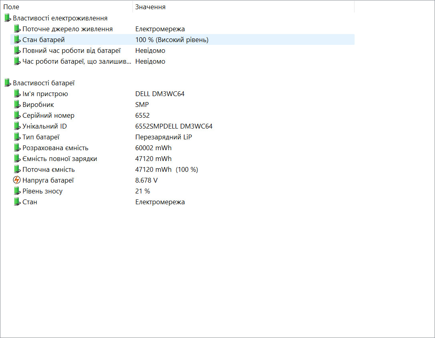Select the Тип батареї row
Image resolution: width=435 pixels, height=338 pixels.
click(182, 137)
